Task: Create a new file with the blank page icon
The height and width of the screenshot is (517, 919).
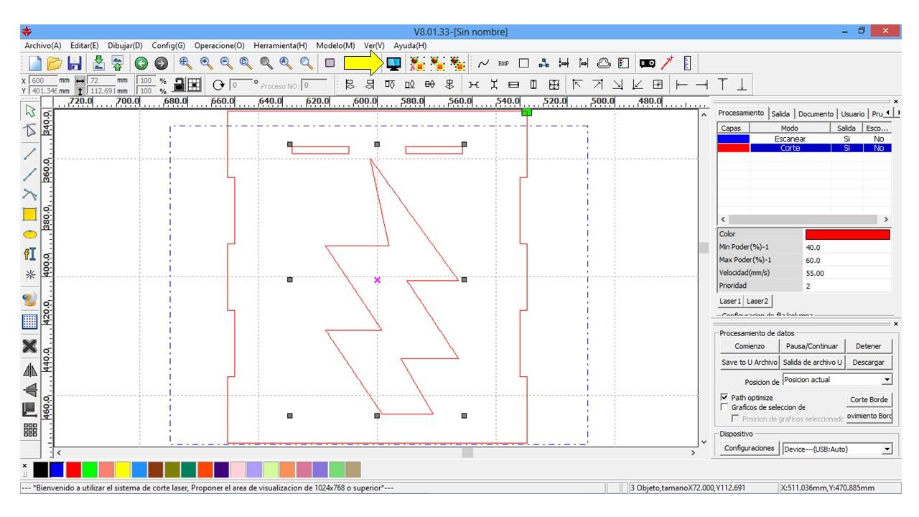Action: (34, 63)
